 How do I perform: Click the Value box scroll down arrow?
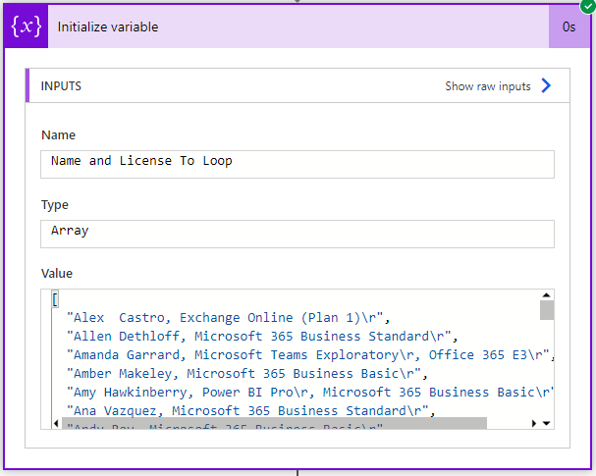547,423
